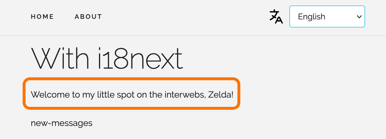Click the word "Zelda!" in the welcome text
Viewport: 386px width, 139px height.
coord(221,95)
